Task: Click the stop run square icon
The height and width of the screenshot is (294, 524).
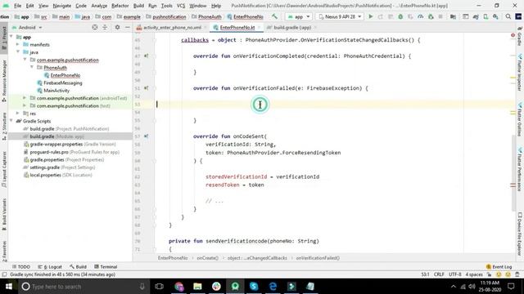Action: point(440,16)
